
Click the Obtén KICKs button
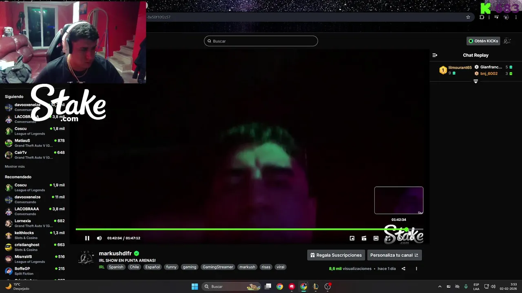pyautogui.click(x=483, y=41)
